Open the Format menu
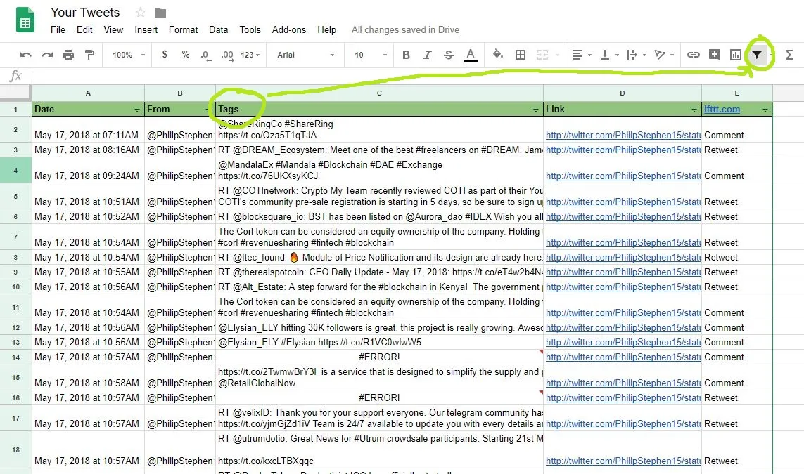The image size is (804, 474). click(x=183, y=29)
